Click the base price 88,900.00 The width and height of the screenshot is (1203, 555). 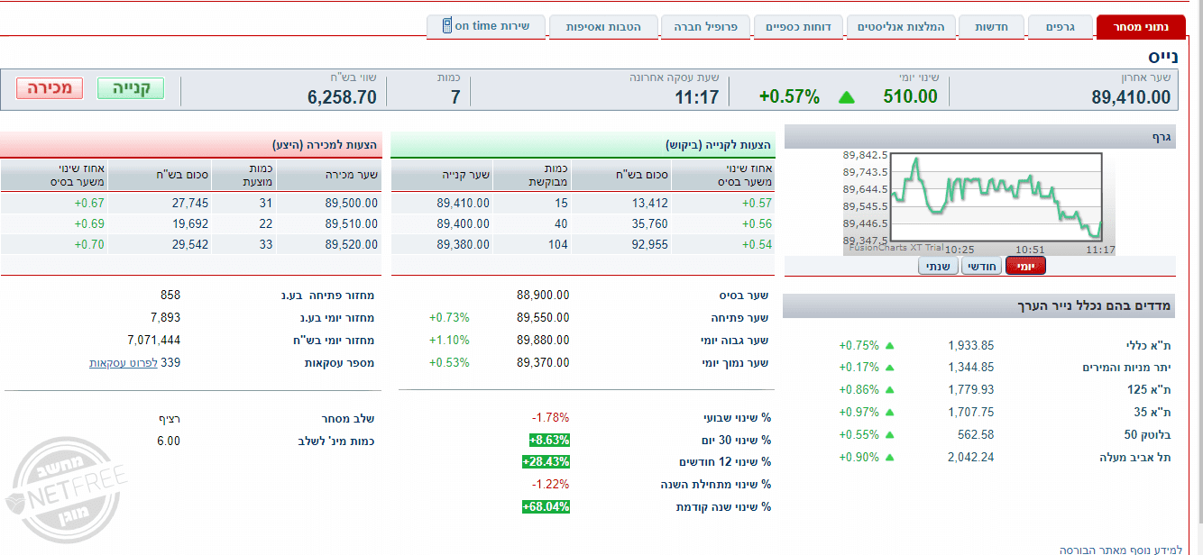coord(543,295)
